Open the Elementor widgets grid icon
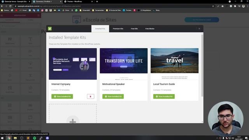 [x=39, y=16]
